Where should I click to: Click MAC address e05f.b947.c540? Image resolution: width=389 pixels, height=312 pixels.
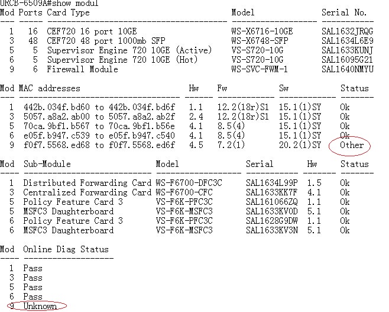(142, 136)
